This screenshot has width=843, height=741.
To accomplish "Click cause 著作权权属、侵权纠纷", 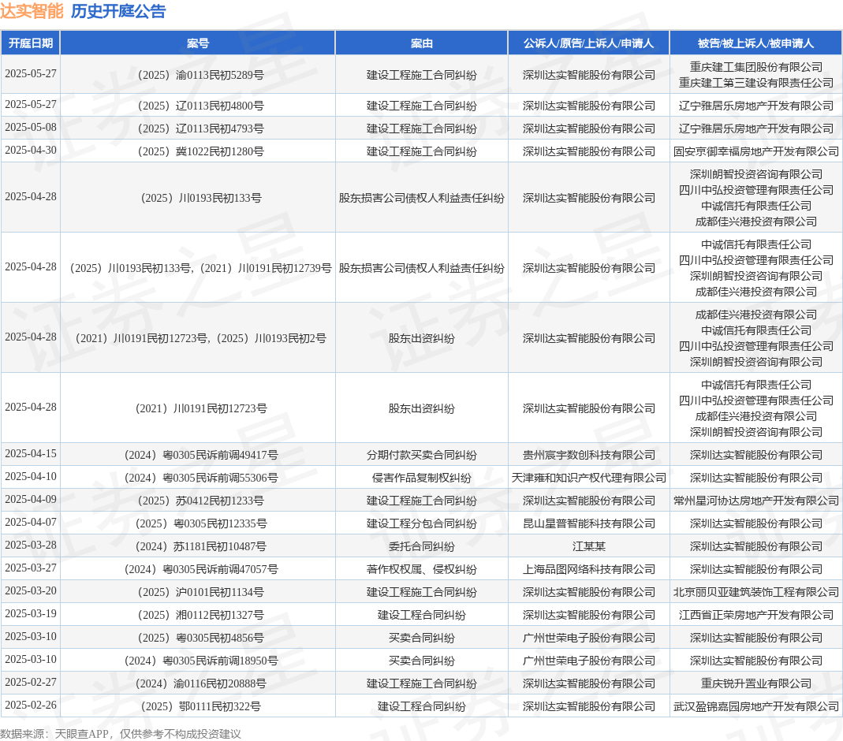I will [421, 570].
